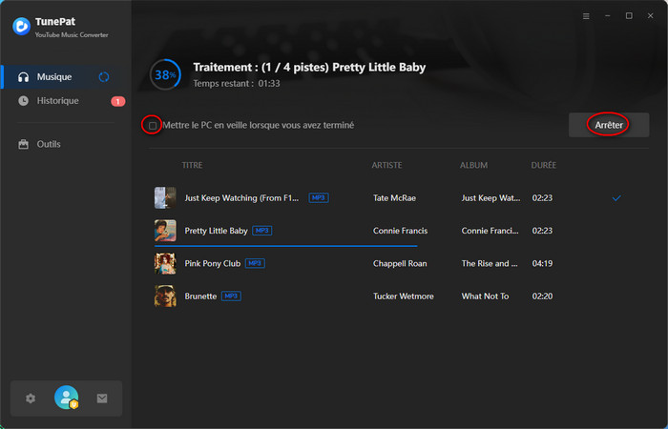Click the TITRE column header
The height and width of the screenshot is (429, 668).
(192, 165)
